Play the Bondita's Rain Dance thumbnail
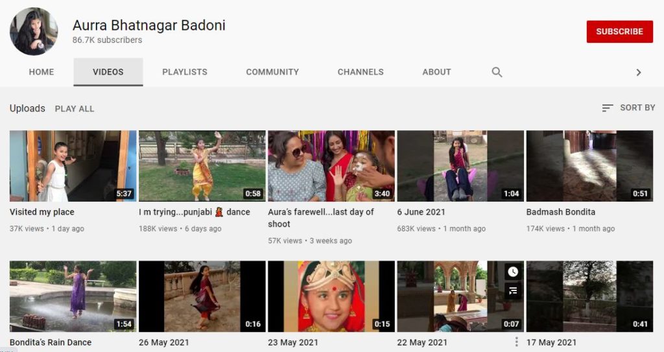Image resolution: width=664 pixels, height=352 pixels. 73,296
